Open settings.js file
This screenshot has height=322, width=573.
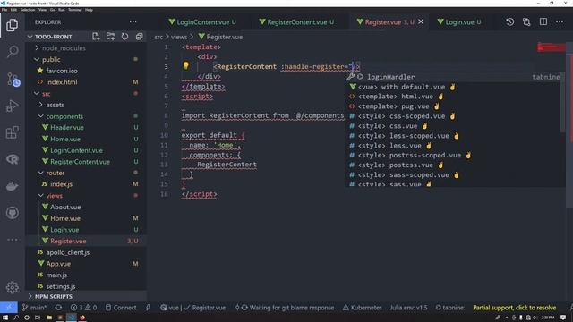pos(61,286)
